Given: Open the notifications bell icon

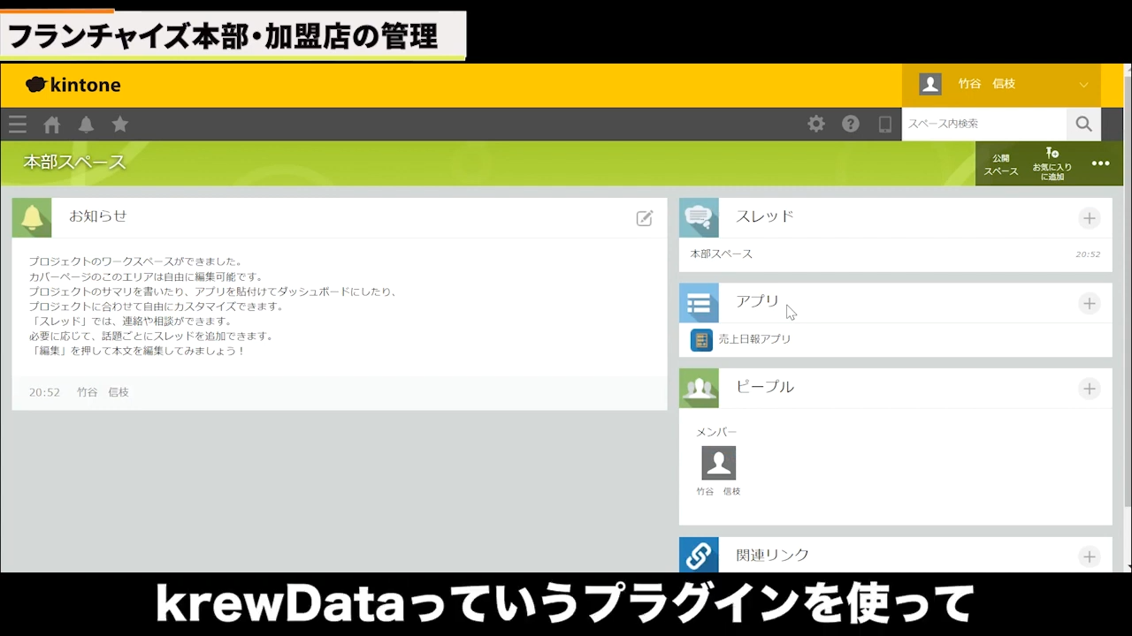Looking at the screenshot, I should pyautogui.click(x=86, y=125).
